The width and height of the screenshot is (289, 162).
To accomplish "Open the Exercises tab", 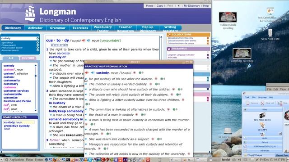I will (x=80, y=28).
